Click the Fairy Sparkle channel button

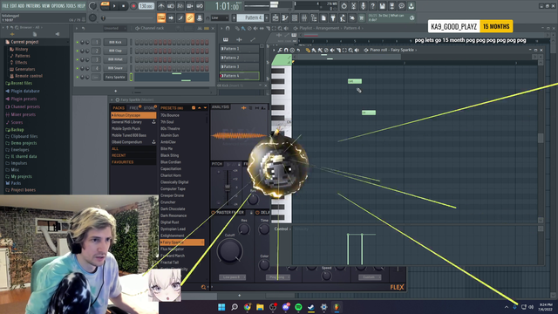tap(115, 77)
